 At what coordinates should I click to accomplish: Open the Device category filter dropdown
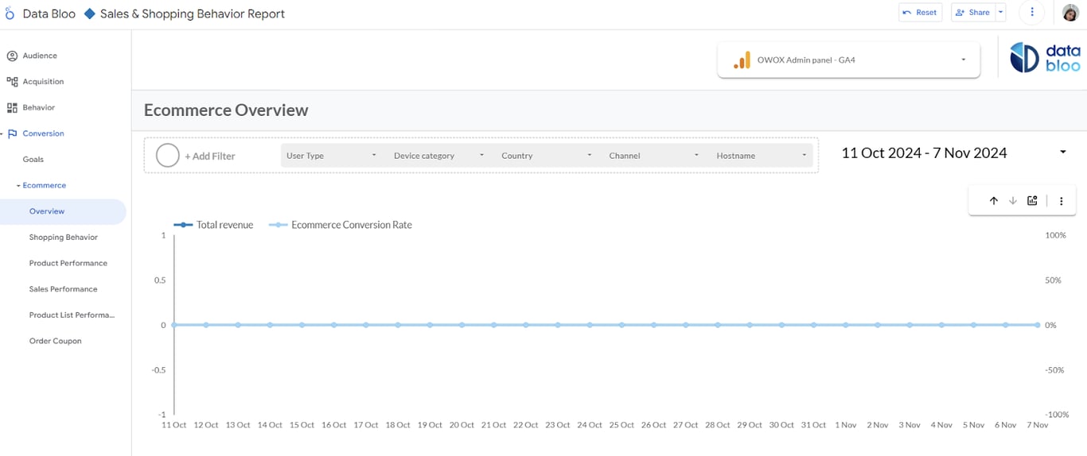[x=440, y=156]
